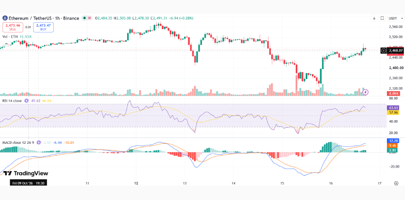This screenshot has width=405, height=200.
Task: Click date 12 on the time axis
Action: pyautogui.click(x=136, y=184)
